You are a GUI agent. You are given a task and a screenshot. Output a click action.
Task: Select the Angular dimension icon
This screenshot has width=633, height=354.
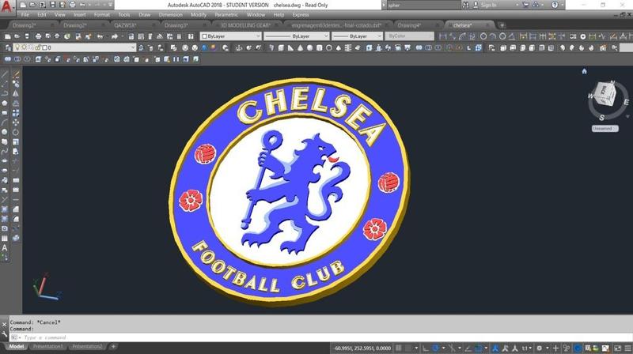coord(512,36)
